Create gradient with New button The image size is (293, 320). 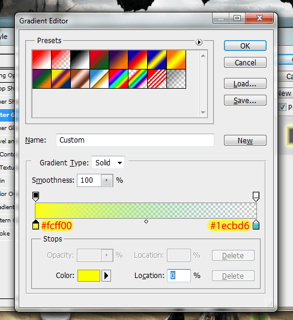245,140
